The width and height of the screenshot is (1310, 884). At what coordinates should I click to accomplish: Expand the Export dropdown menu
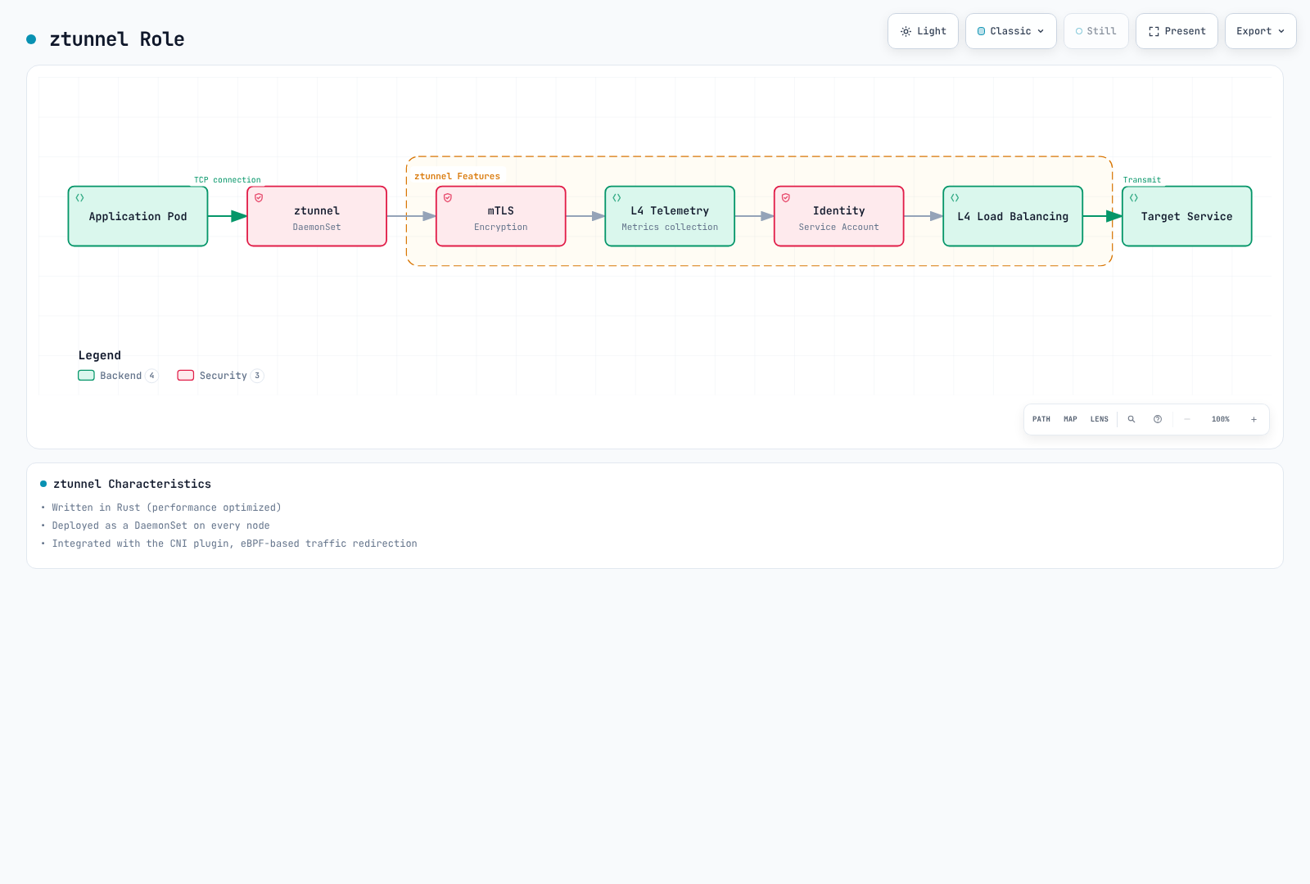(1261, 31)
